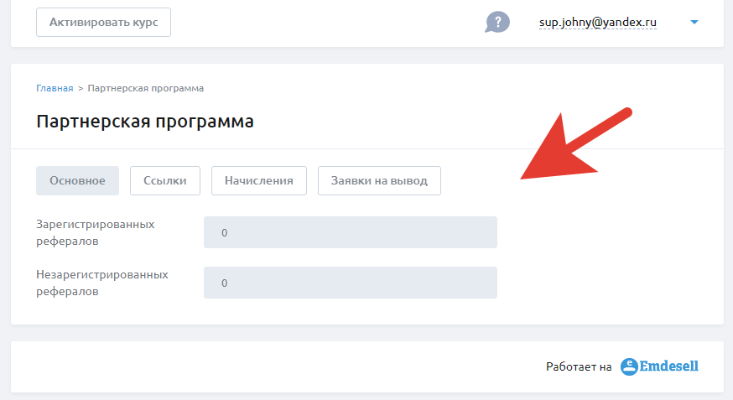Click the Партнерская программа page heading
This screenshot has height=400, width=733.
pos(145,122)
